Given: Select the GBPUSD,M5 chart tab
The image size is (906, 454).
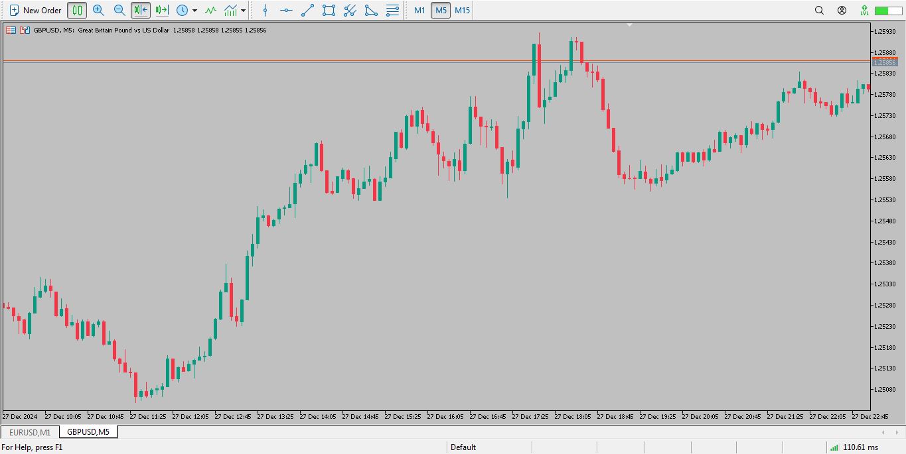Looking at the screenshot, I should coord(88,432).
